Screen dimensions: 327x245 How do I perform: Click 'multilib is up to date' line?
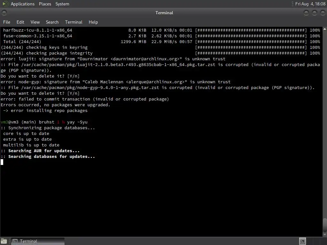31,145
